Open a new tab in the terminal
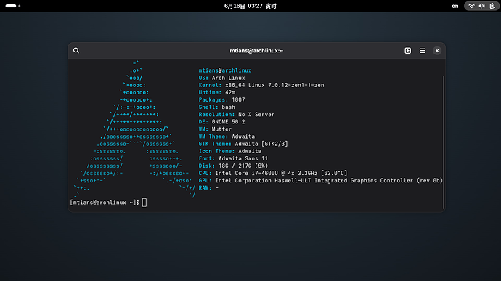 [408, 51]
